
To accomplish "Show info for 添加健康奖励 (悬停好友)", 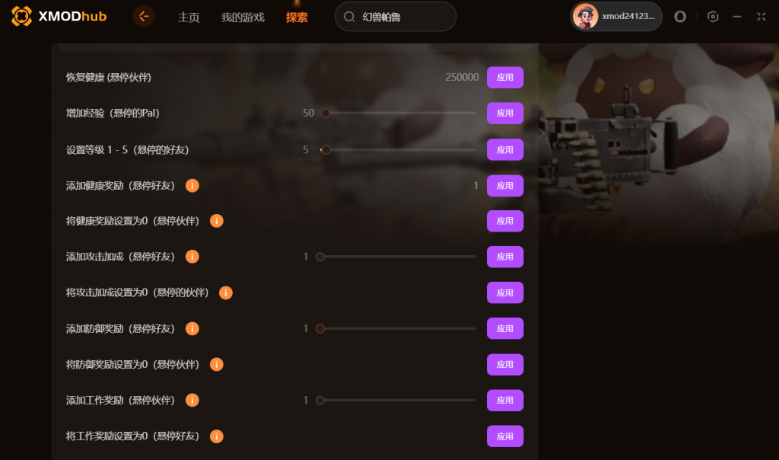I will click(x=192, y=186).
